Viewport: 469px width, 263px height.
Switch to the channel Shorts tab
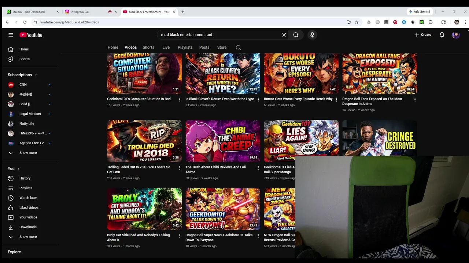(148, 47)
